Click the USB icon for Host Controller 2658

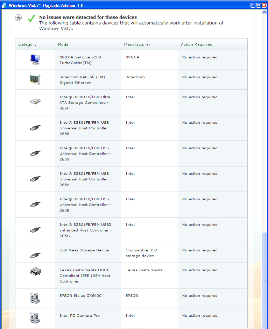[35, 128]
